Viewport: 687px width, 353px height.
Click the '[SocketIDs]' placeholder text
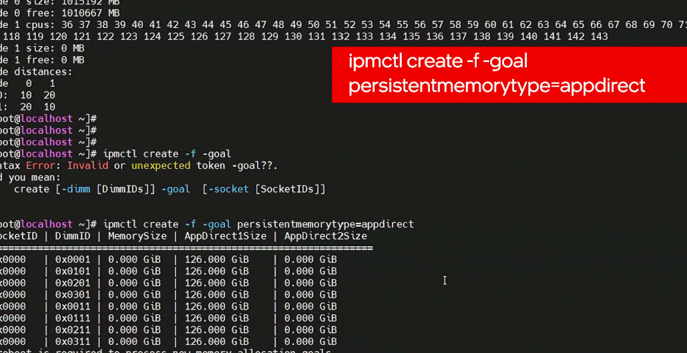click(290, 190)
